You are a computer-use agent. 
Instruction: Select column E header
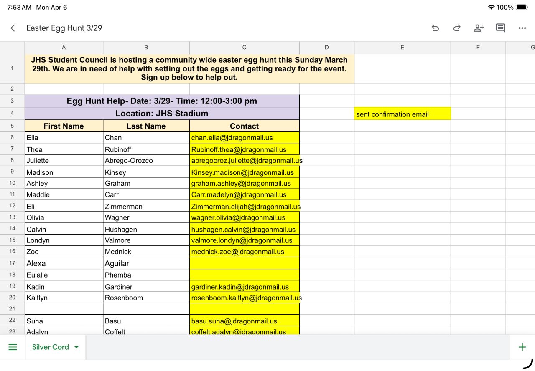[403, 48]
